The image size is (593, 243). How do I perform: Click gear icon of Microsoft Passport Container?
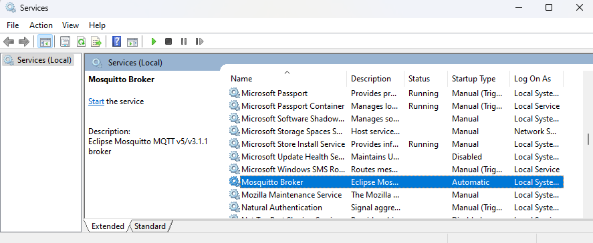pos(235,106)
